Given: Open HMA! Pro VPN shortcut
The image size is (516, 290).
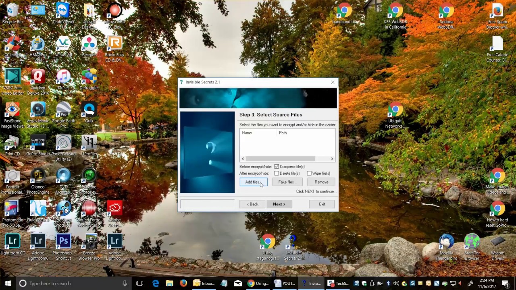Looking at the screenshot, I should coord(38,49).
